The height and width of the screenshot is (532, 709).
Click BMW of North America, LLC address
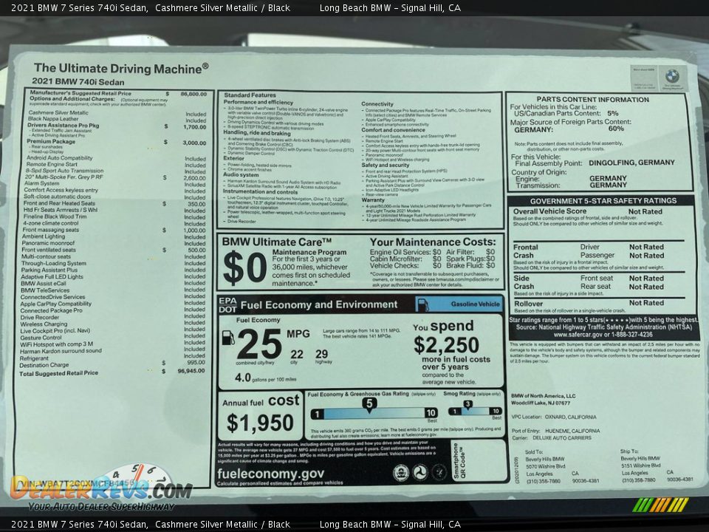[x=543, y=400]
